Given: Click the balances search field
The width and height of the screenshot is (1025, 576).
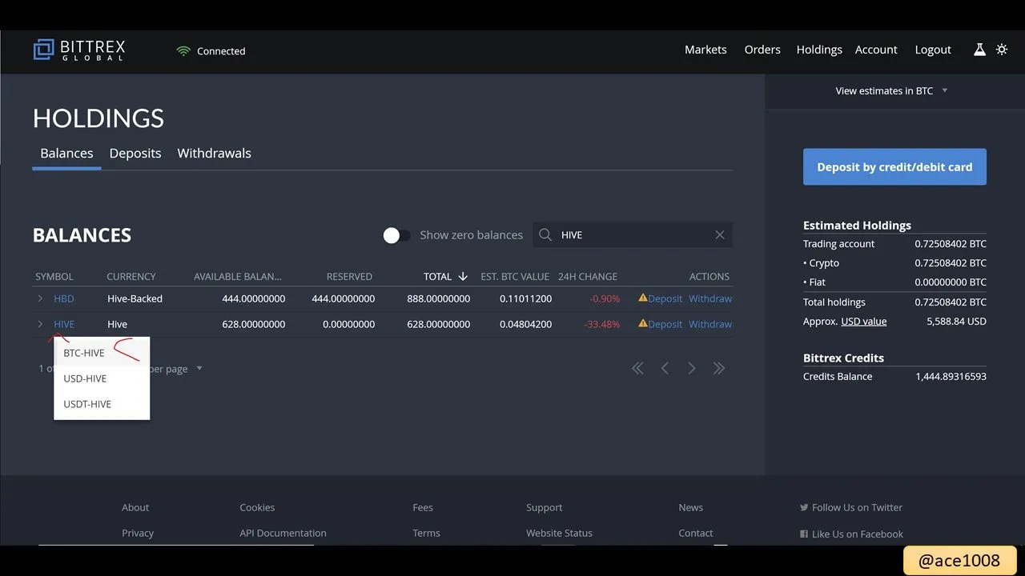Looking at the screenshot, I should tap(633, 234).
